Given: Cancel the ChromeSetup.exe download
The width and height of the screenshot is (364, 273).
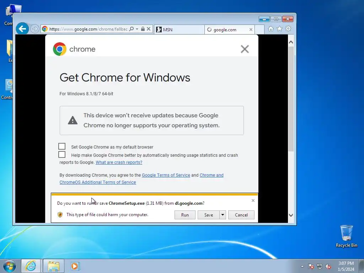Looking at the screenshot, I should tap(241, 215).
